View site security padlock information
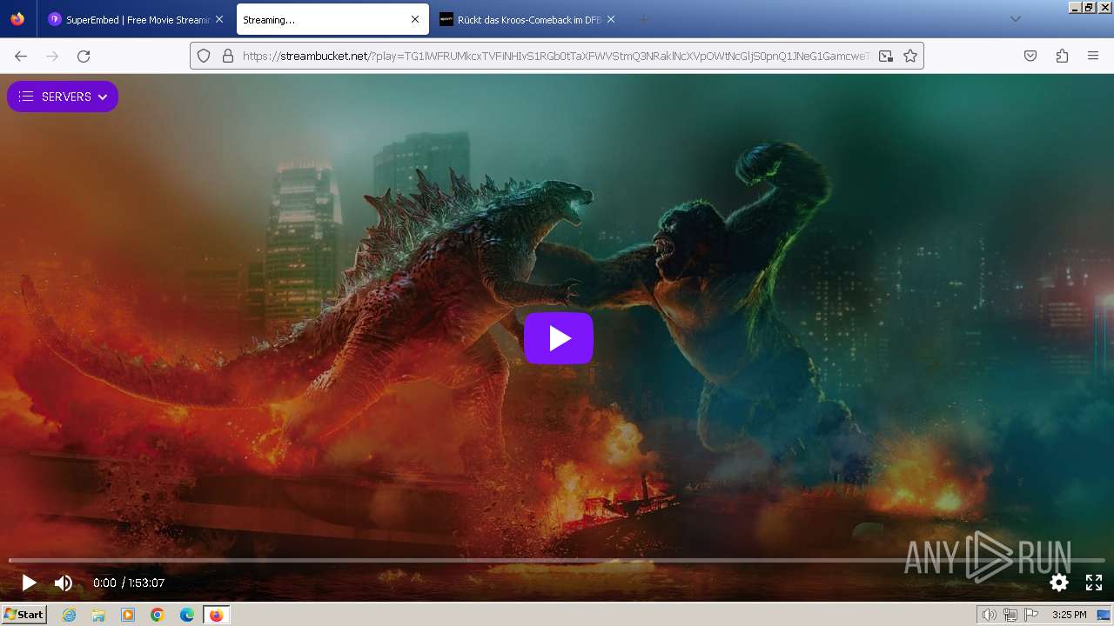This screenshot has width=1114, height=626. point(228,56)
